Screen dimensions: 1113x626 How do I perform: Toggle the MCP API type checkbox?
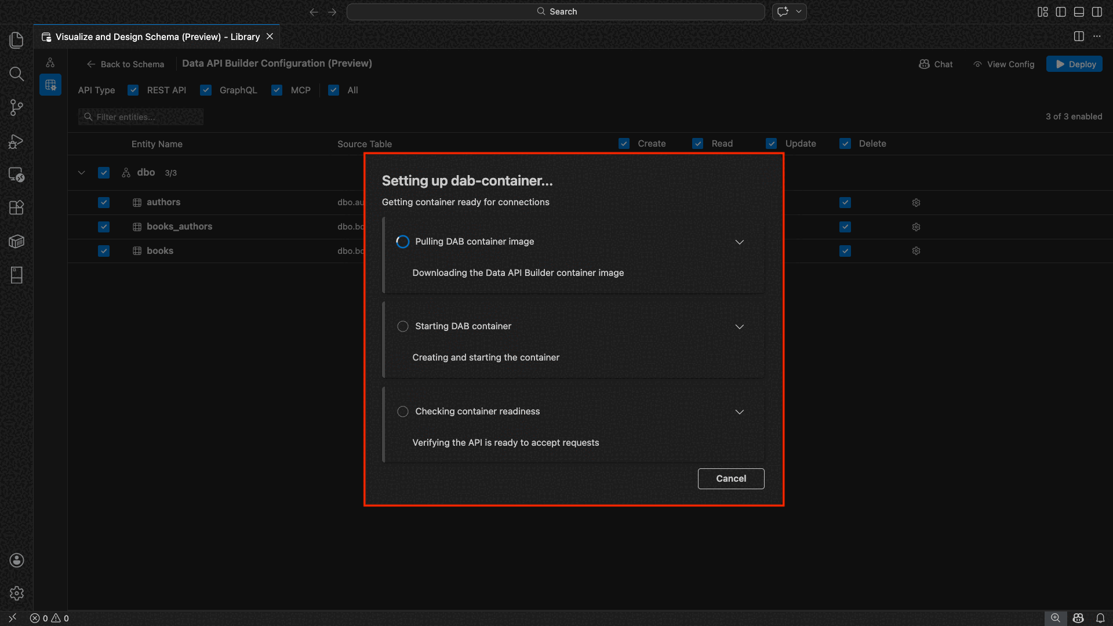tap(277, 90)
